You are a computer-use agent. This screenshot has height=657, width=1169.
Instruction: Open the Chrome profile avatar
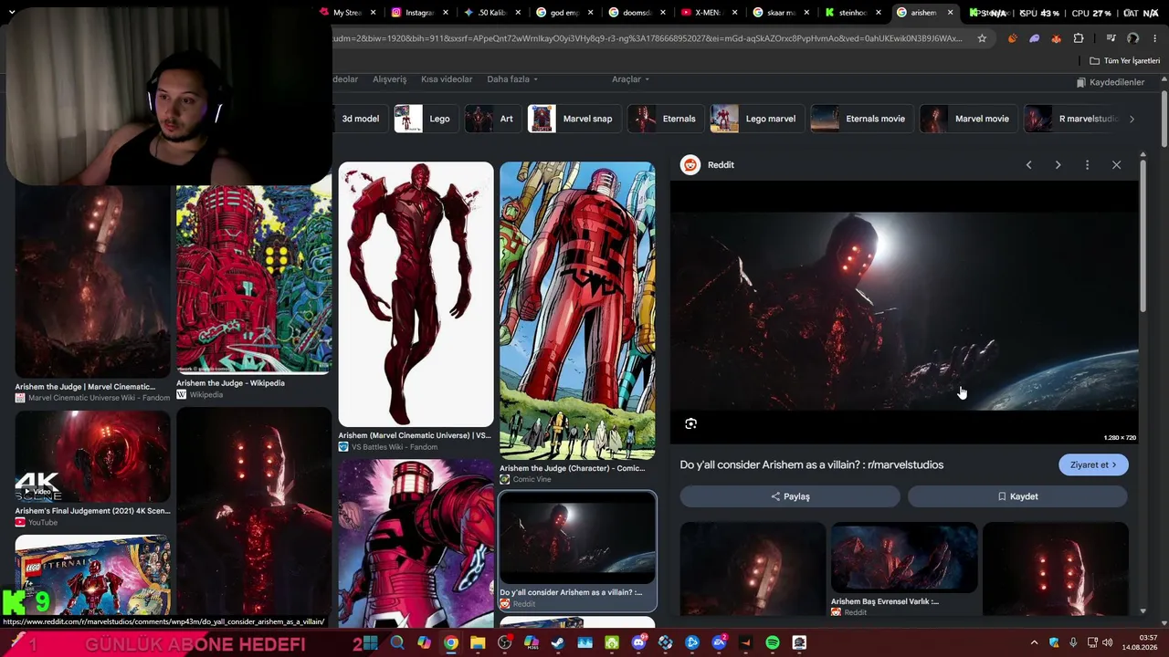pos(1132,38)
